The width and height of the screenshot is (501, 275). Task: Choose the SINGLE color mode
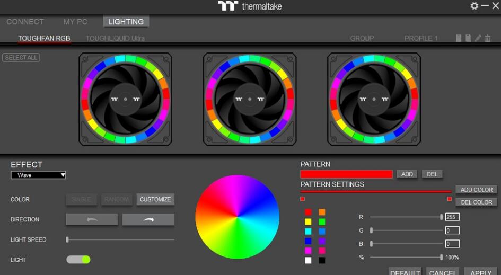[82, 199]
